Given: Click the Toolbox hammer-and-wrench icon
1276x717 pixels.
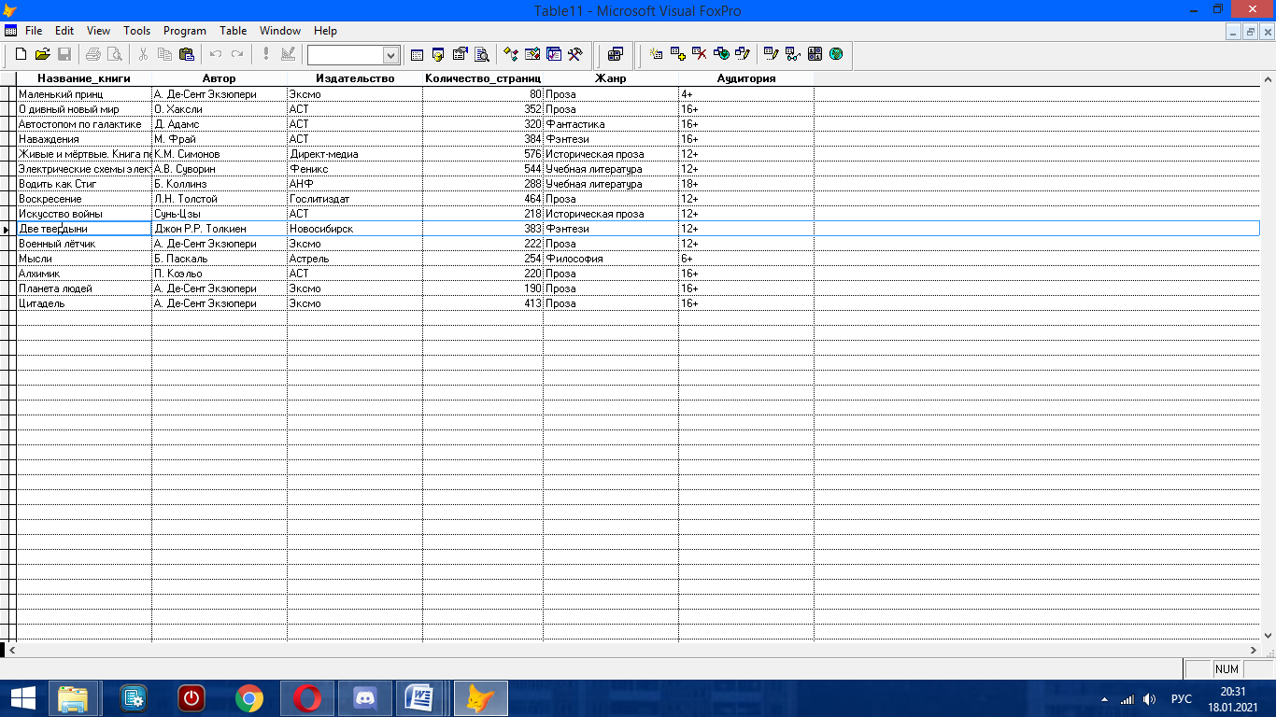Looking at the screenshot, I should tap(575, 55).
